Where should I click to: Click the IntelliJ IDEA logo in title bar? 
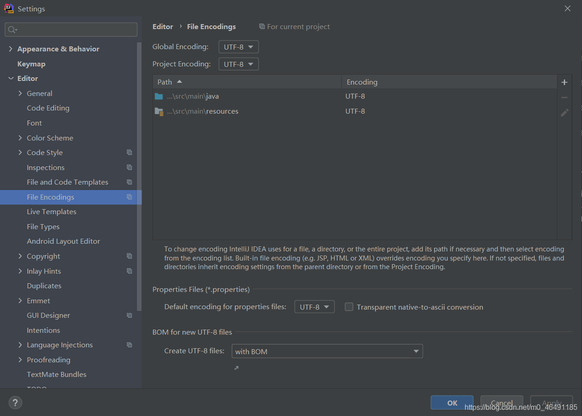pos(9,9)
